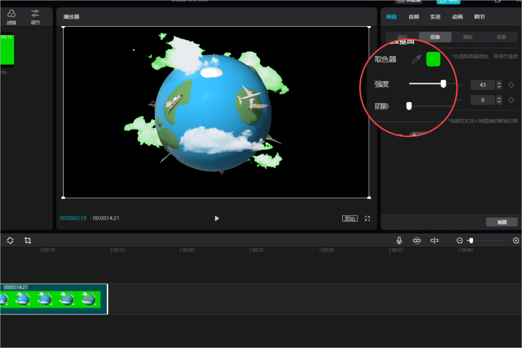Activate the eyedropper color picker tool
522x348 pixels.
tap(417, 59)
